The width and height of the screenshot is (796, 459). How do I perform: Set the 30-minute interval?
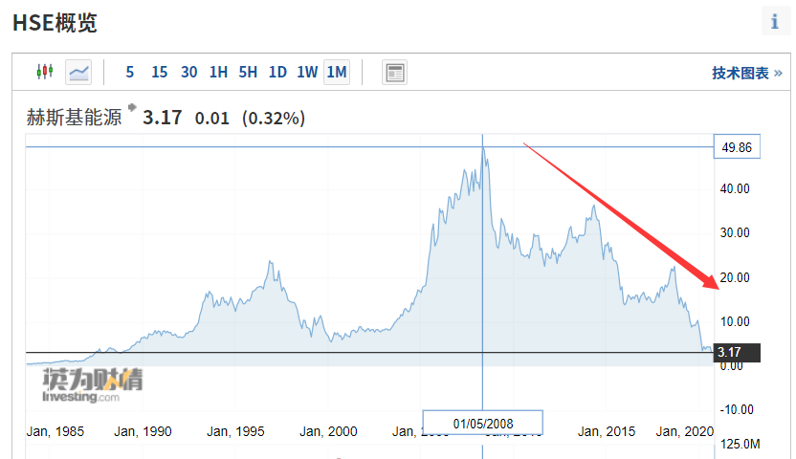click(188, 72)
